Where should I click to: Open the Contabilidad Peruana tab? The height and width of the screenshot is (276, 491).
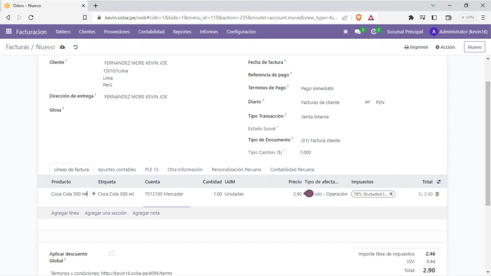(292, 169)
